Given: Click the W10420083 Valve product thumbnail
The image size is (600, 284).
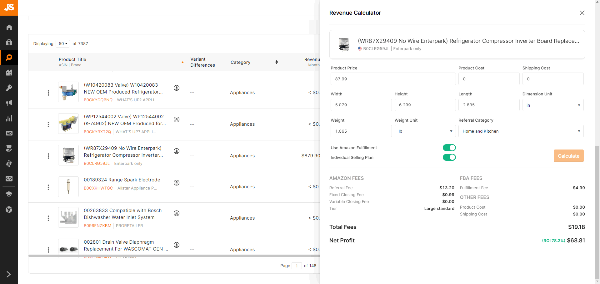Looking at the screenshot, I should (68, 92).
